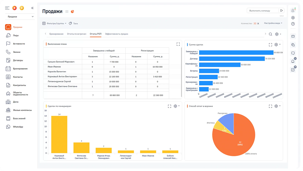The width and height of the screenshot is (303, 171).
Task: Click the search magnifier in tabs row
Action: [x=270, y=34]
